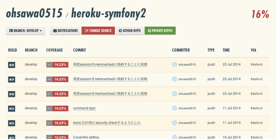Image resolution: width=276 pixels, height=139 pixels.
Task: Open the Notifications button
Action: (65, 31)
